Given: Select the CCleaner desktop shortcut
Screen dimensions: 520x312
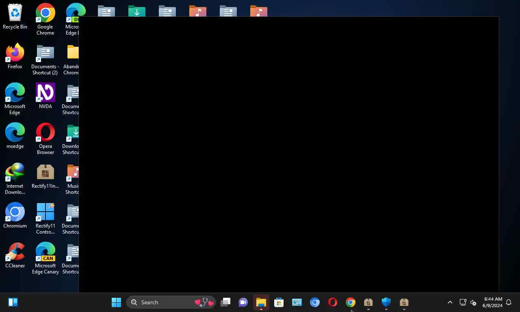Looking at the screenshot, I should 15,256.
